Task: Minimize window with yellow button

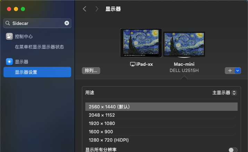Action: pos(16,9)
